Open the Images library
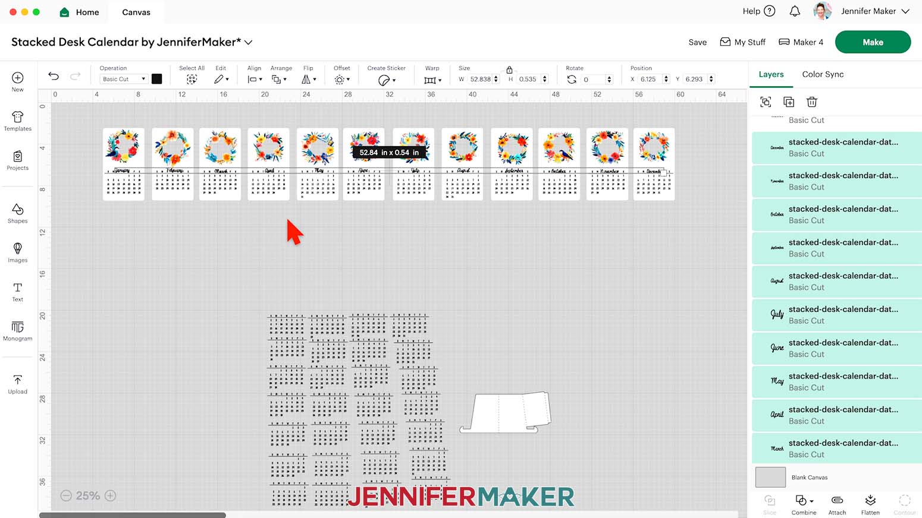Screen dimensions: 922x518 18,252
